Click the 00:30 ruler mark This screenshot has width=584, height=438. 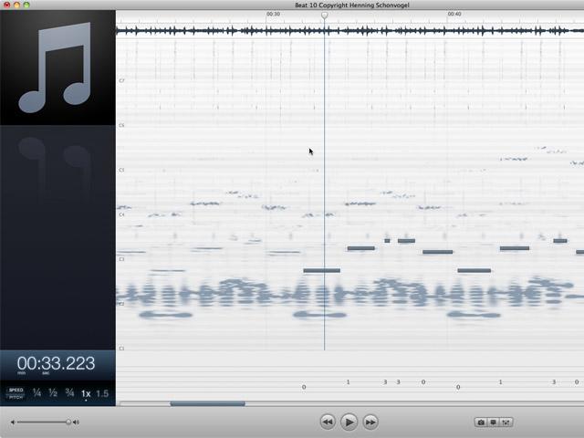273,14
